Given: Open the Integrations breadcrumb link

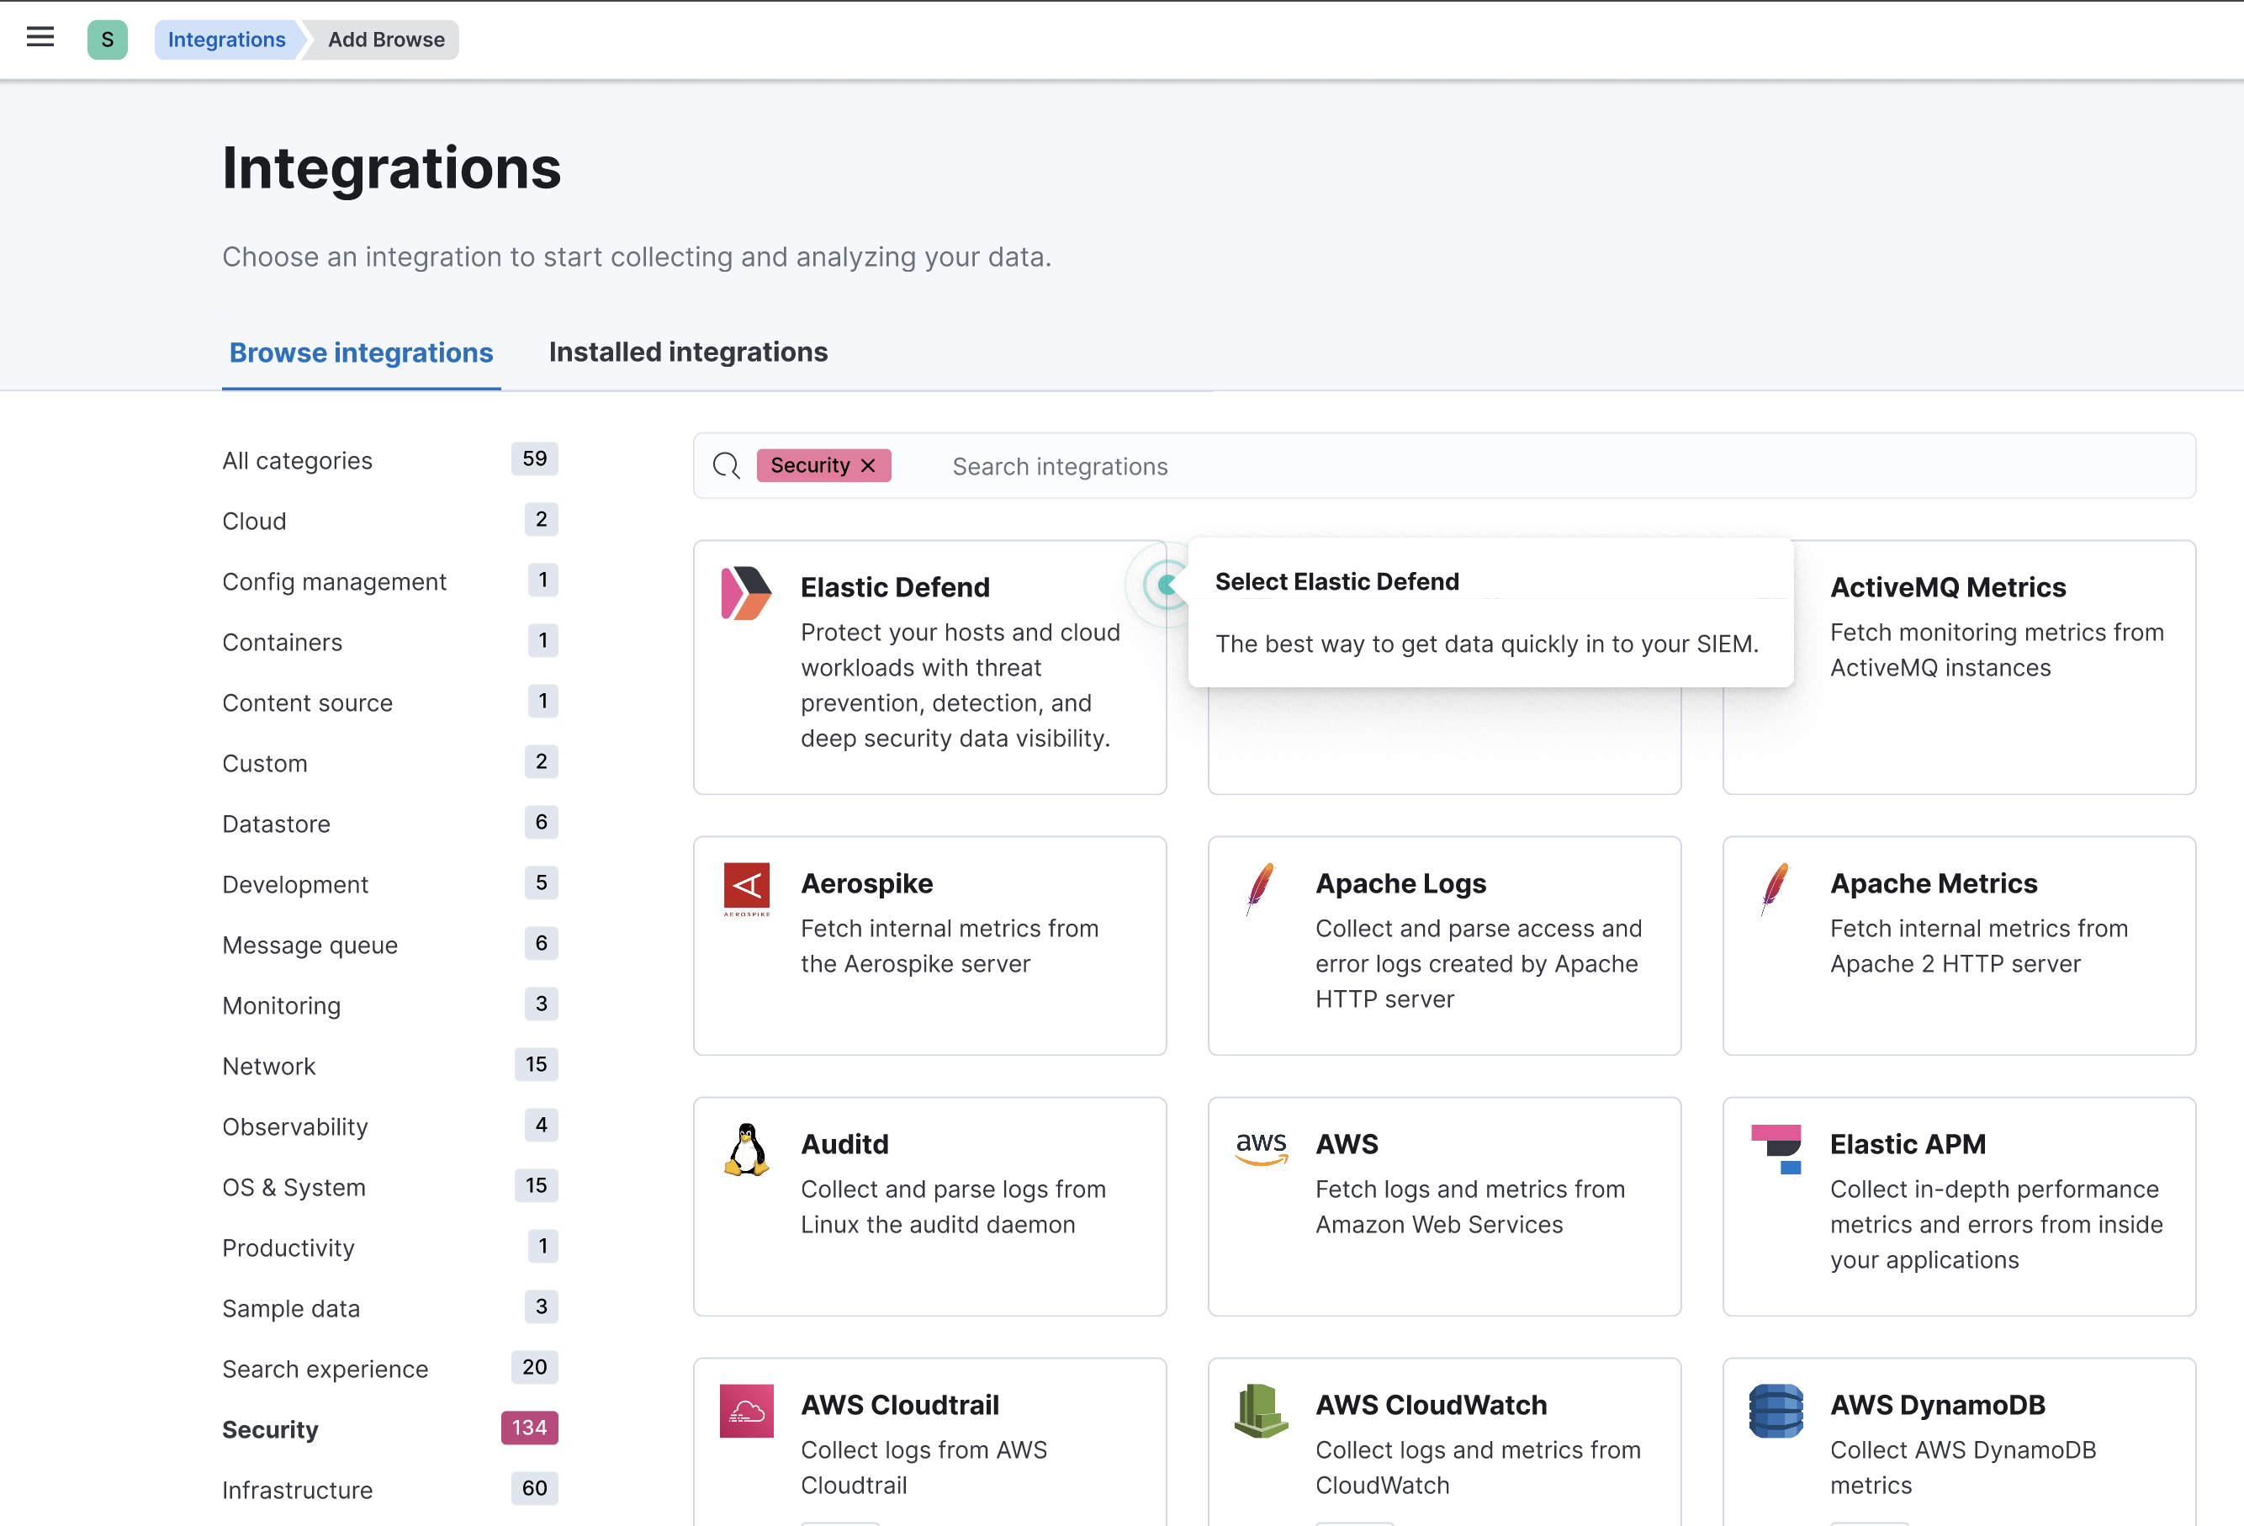Looking at the screenshot, I should coord(227,40).
